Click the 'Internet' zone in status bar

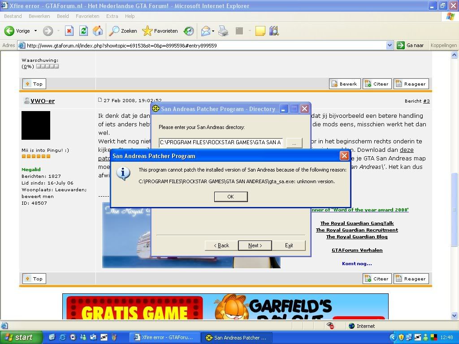[362, 326]
